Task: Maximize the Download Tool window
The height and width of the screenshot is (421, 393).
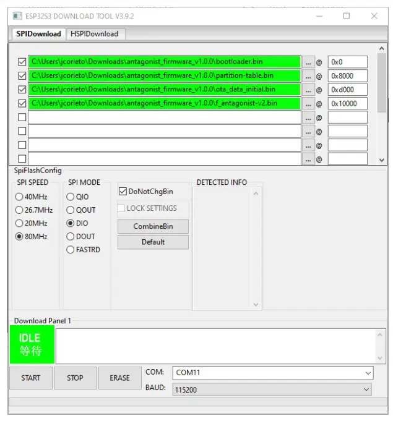Action: (347, 16)
